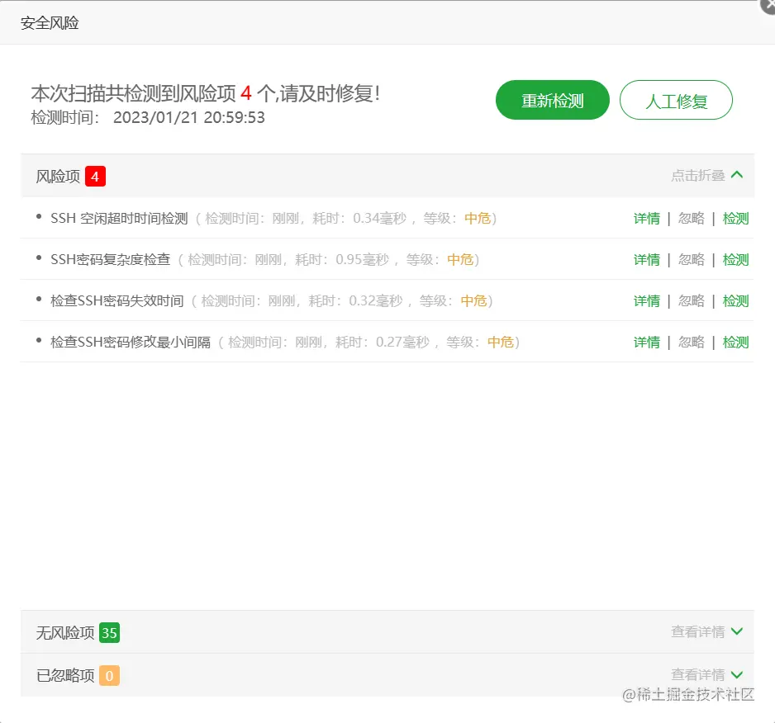Open 详情 for SSH密码复杂度检查
Image resolution: width=775 pixels, height=723 pixels.
click(x=646, y=260)
